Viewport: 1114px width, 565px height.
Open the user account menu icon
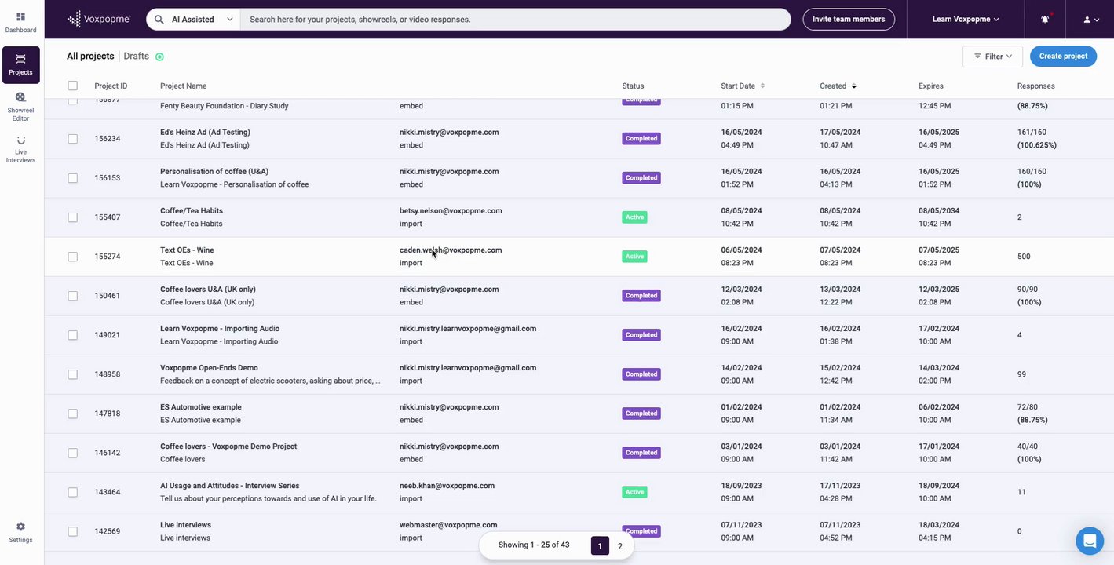(1090, 20)
